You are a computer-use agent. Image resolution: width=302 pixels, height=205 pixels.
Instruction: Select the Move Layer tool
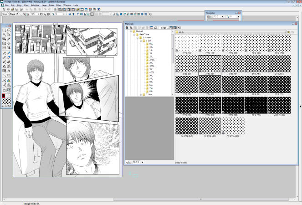coord(9,43)
